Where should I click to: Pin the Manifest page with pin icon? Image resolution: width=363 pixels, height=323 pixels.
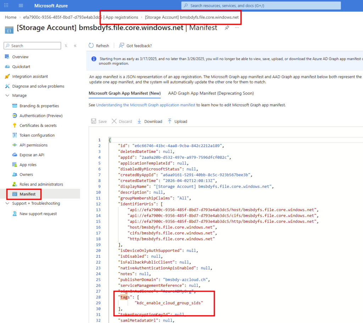click(227, 28)
